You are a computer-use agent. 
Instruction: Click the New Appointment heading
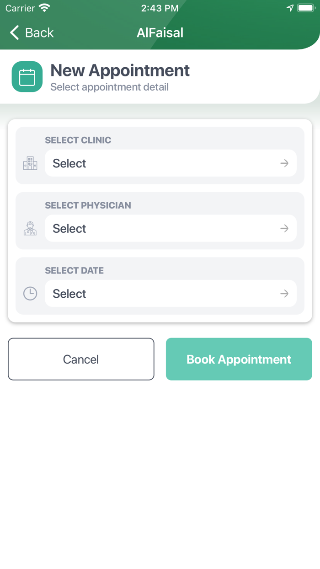[120, 70]
